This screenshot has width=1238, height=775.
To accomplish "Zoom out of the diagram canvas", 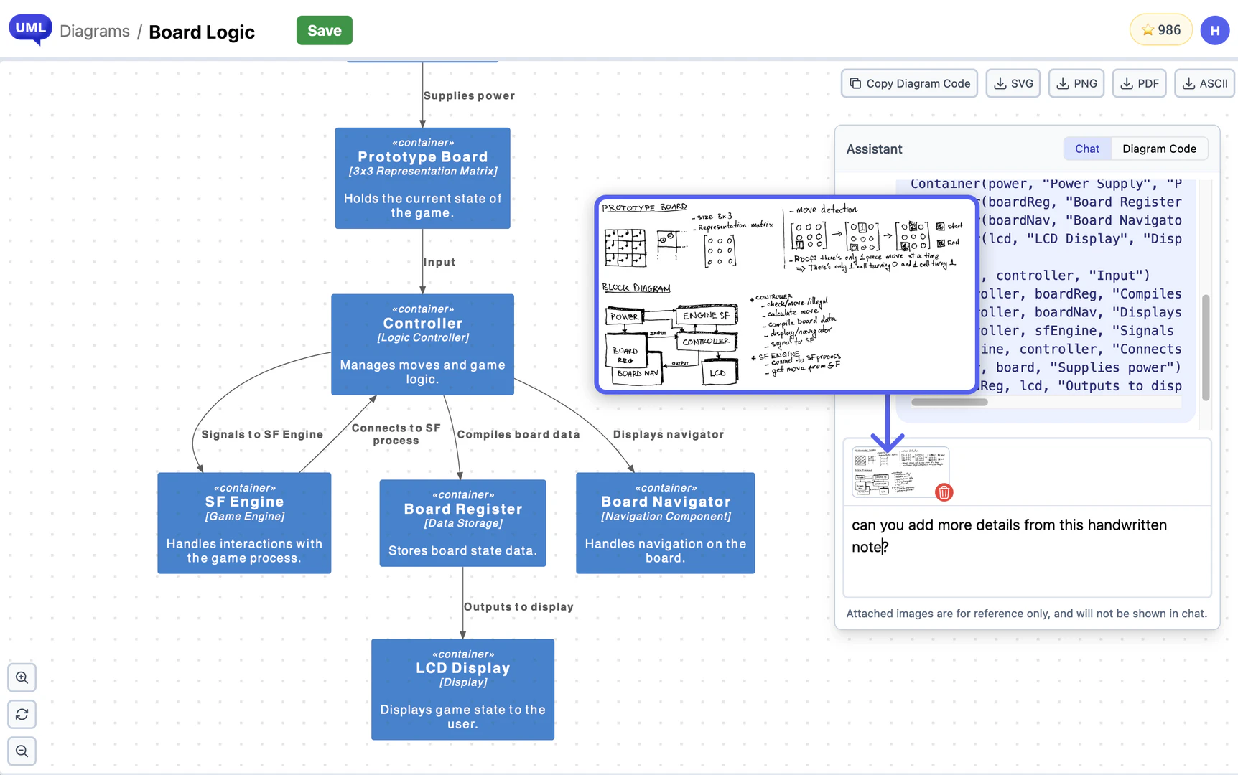I will pos(22,751).
